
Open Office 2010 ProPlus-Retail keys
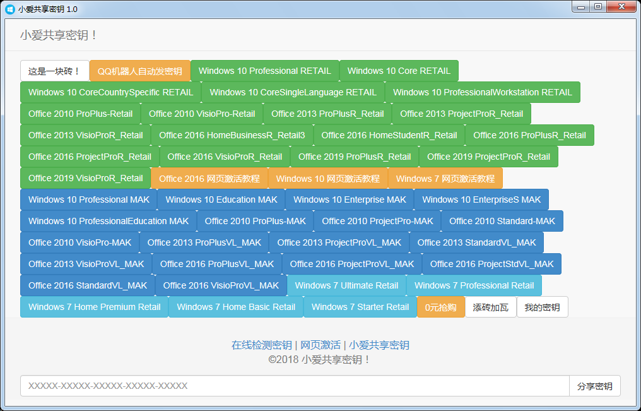(80, 114)
